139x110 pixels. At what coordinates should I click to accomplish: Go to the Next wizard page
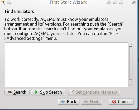pos(92,102)
